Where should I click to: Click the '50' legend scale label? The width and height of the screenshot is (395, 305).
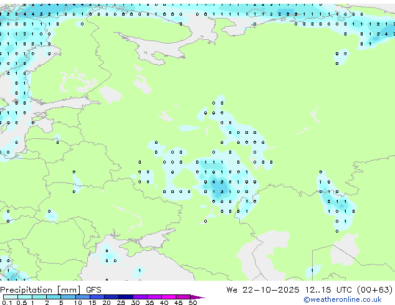click(193, 303)
